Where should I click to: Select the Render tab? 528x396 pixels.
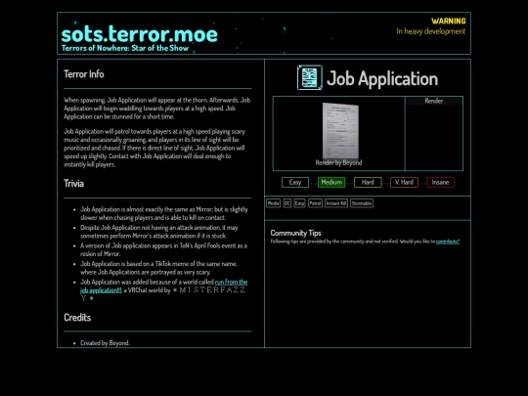(434, 101)
